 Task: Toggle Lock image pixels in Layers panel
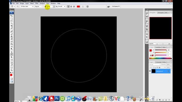pyautogui.click(x=156, y=67)
